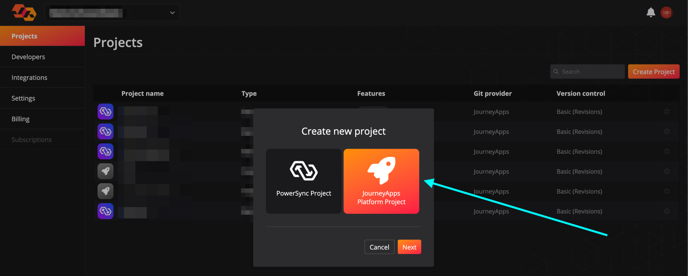The height and width of the screenshot is (276, 688).
Task: Go to Developers in the sidebar
Action: pyautogui.click(x=42, y=57)
